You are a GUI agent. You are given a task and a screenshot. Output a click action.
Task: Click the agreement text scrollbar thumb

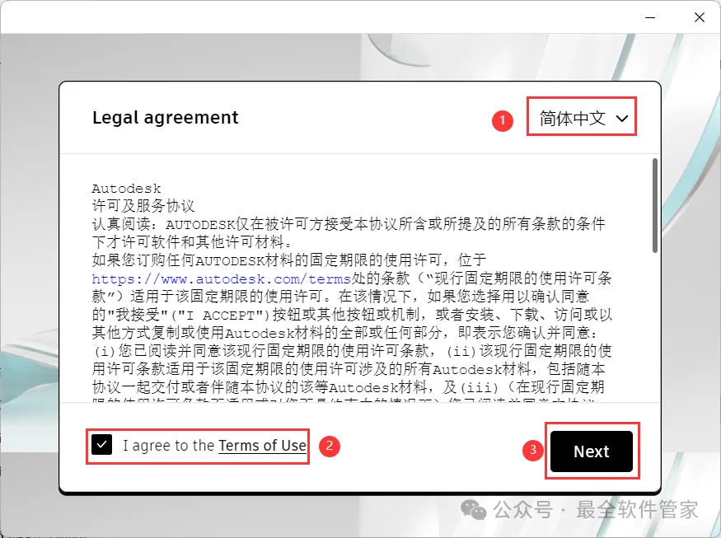coord(655,205)
